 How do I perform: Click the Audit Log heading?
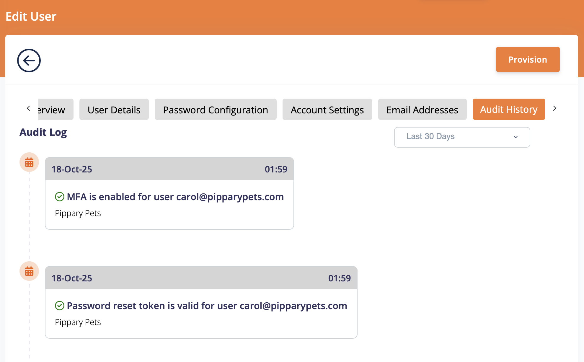point(43,132)
